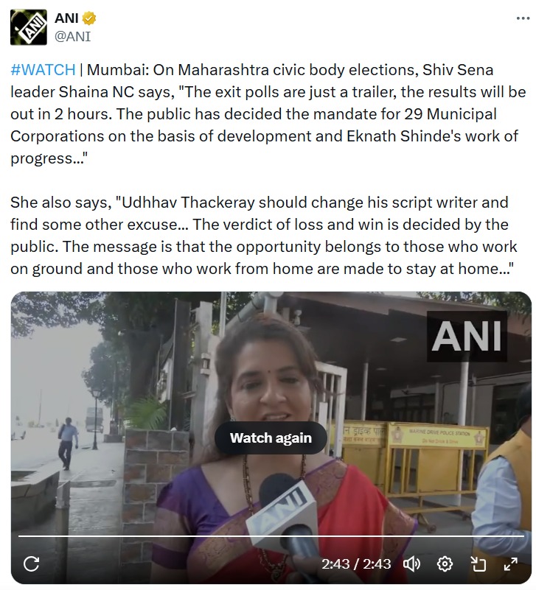Replay the video with the circular arrow icon
Screen dimensions: 536x590
click(31, 563)
